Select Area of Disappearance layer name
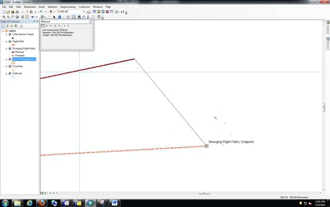The width and height of the screenshot is (330, 207). point(24,59)
